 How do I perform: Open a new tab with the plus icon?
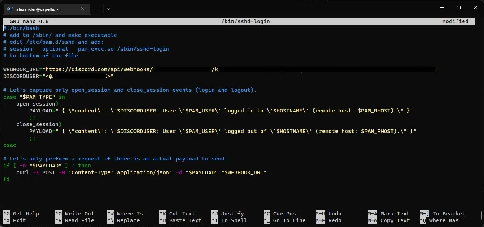pos(98,9)
